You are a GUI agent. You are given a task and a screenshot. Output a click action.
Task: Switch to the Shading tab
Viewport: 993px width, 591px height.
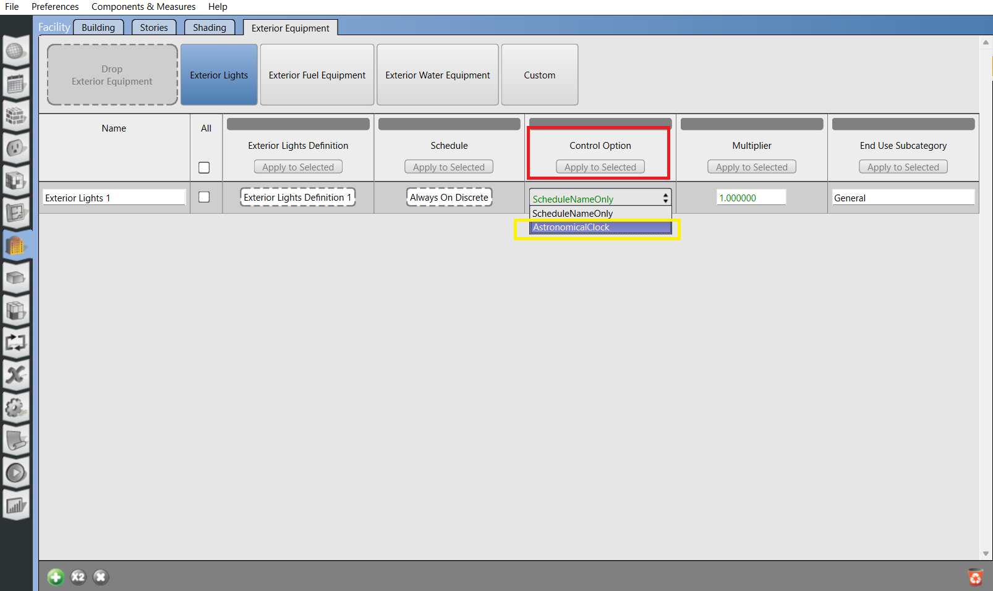coord(210,28)
